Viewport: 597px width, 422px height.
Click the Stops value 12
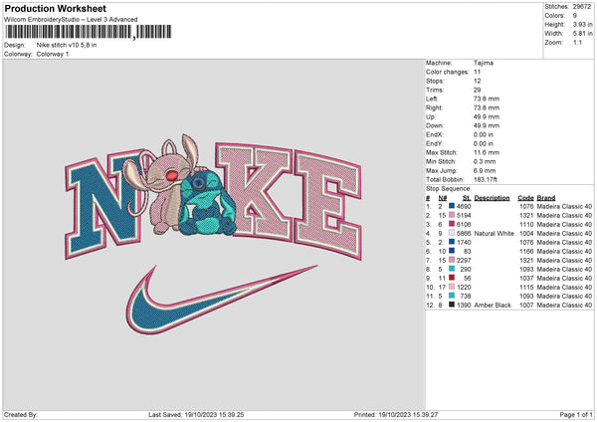477,82
